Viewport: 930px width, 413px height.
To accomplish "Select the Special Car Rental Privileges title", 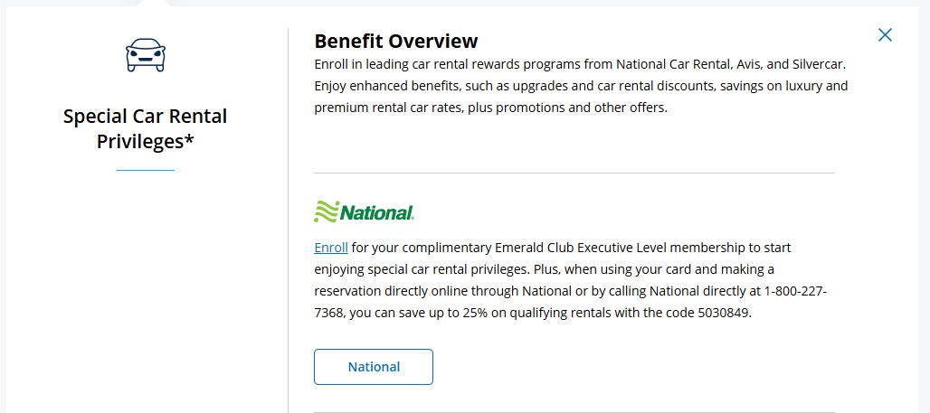I will point(145,128).
